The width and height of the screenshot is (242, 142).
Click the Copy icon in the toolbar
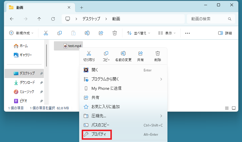click(x=60, y=33)
